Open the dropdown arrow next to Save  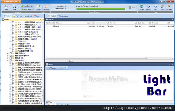click(x=19, y=8)
